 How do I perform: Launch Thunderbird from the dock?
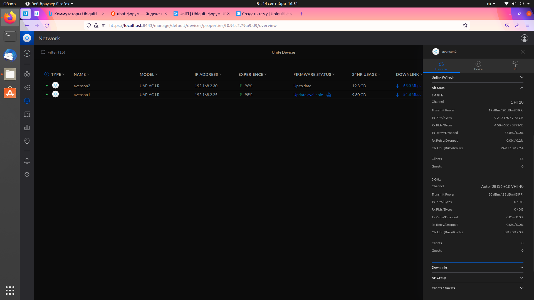click(10, 55)
